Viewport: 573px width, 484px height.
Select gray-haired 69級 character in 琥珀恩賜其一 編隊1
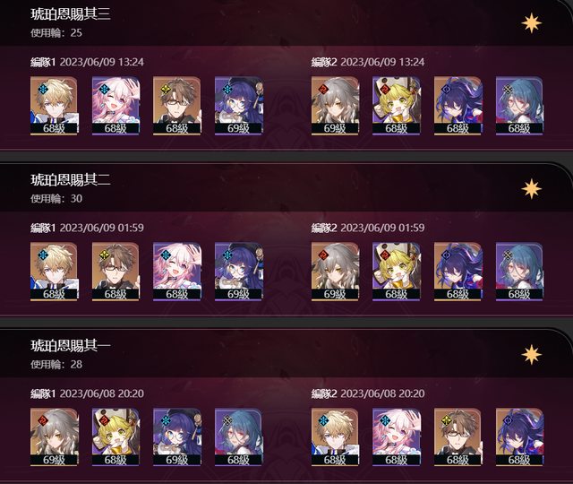pos(54,437)
